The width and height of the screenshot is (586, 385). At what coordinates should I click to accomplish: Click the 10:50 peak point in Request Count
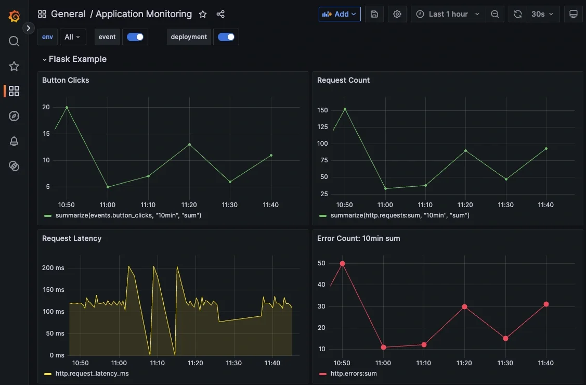(x=345, y=109)
